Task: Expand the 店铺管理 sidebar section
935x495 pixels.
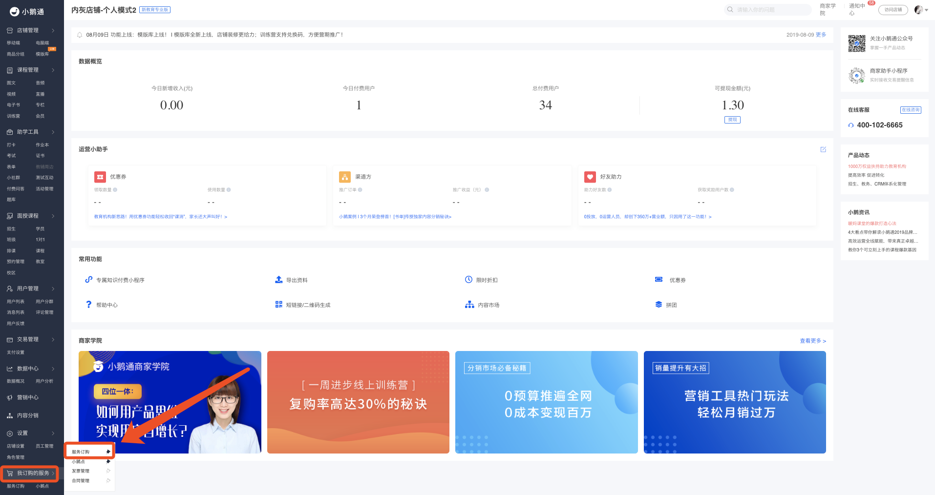Action: pos(31,30)
